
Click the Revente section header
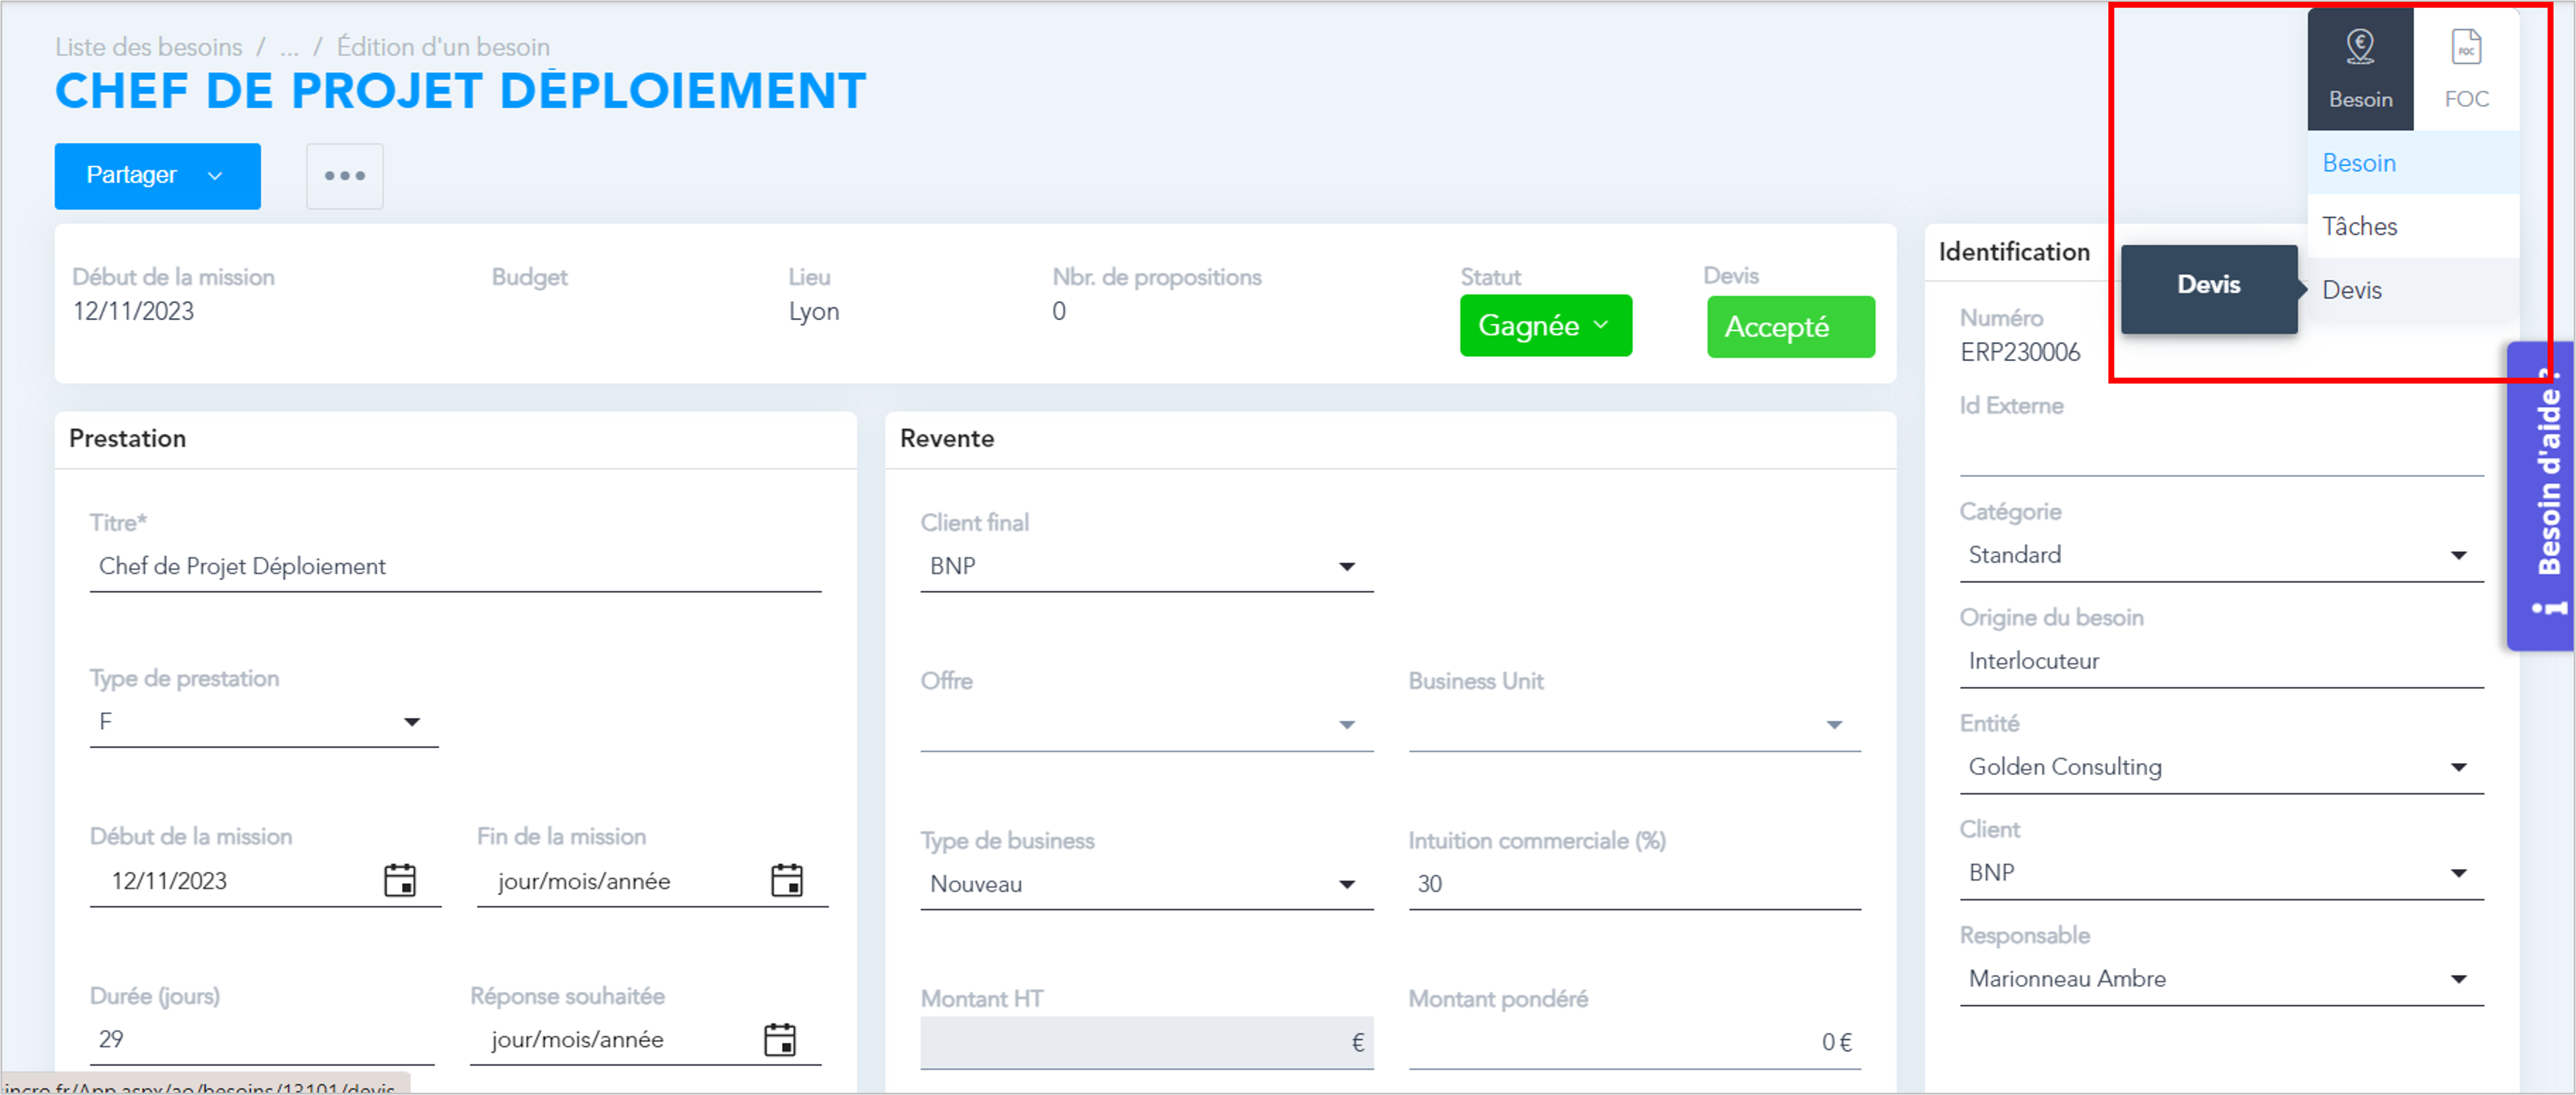946,439
